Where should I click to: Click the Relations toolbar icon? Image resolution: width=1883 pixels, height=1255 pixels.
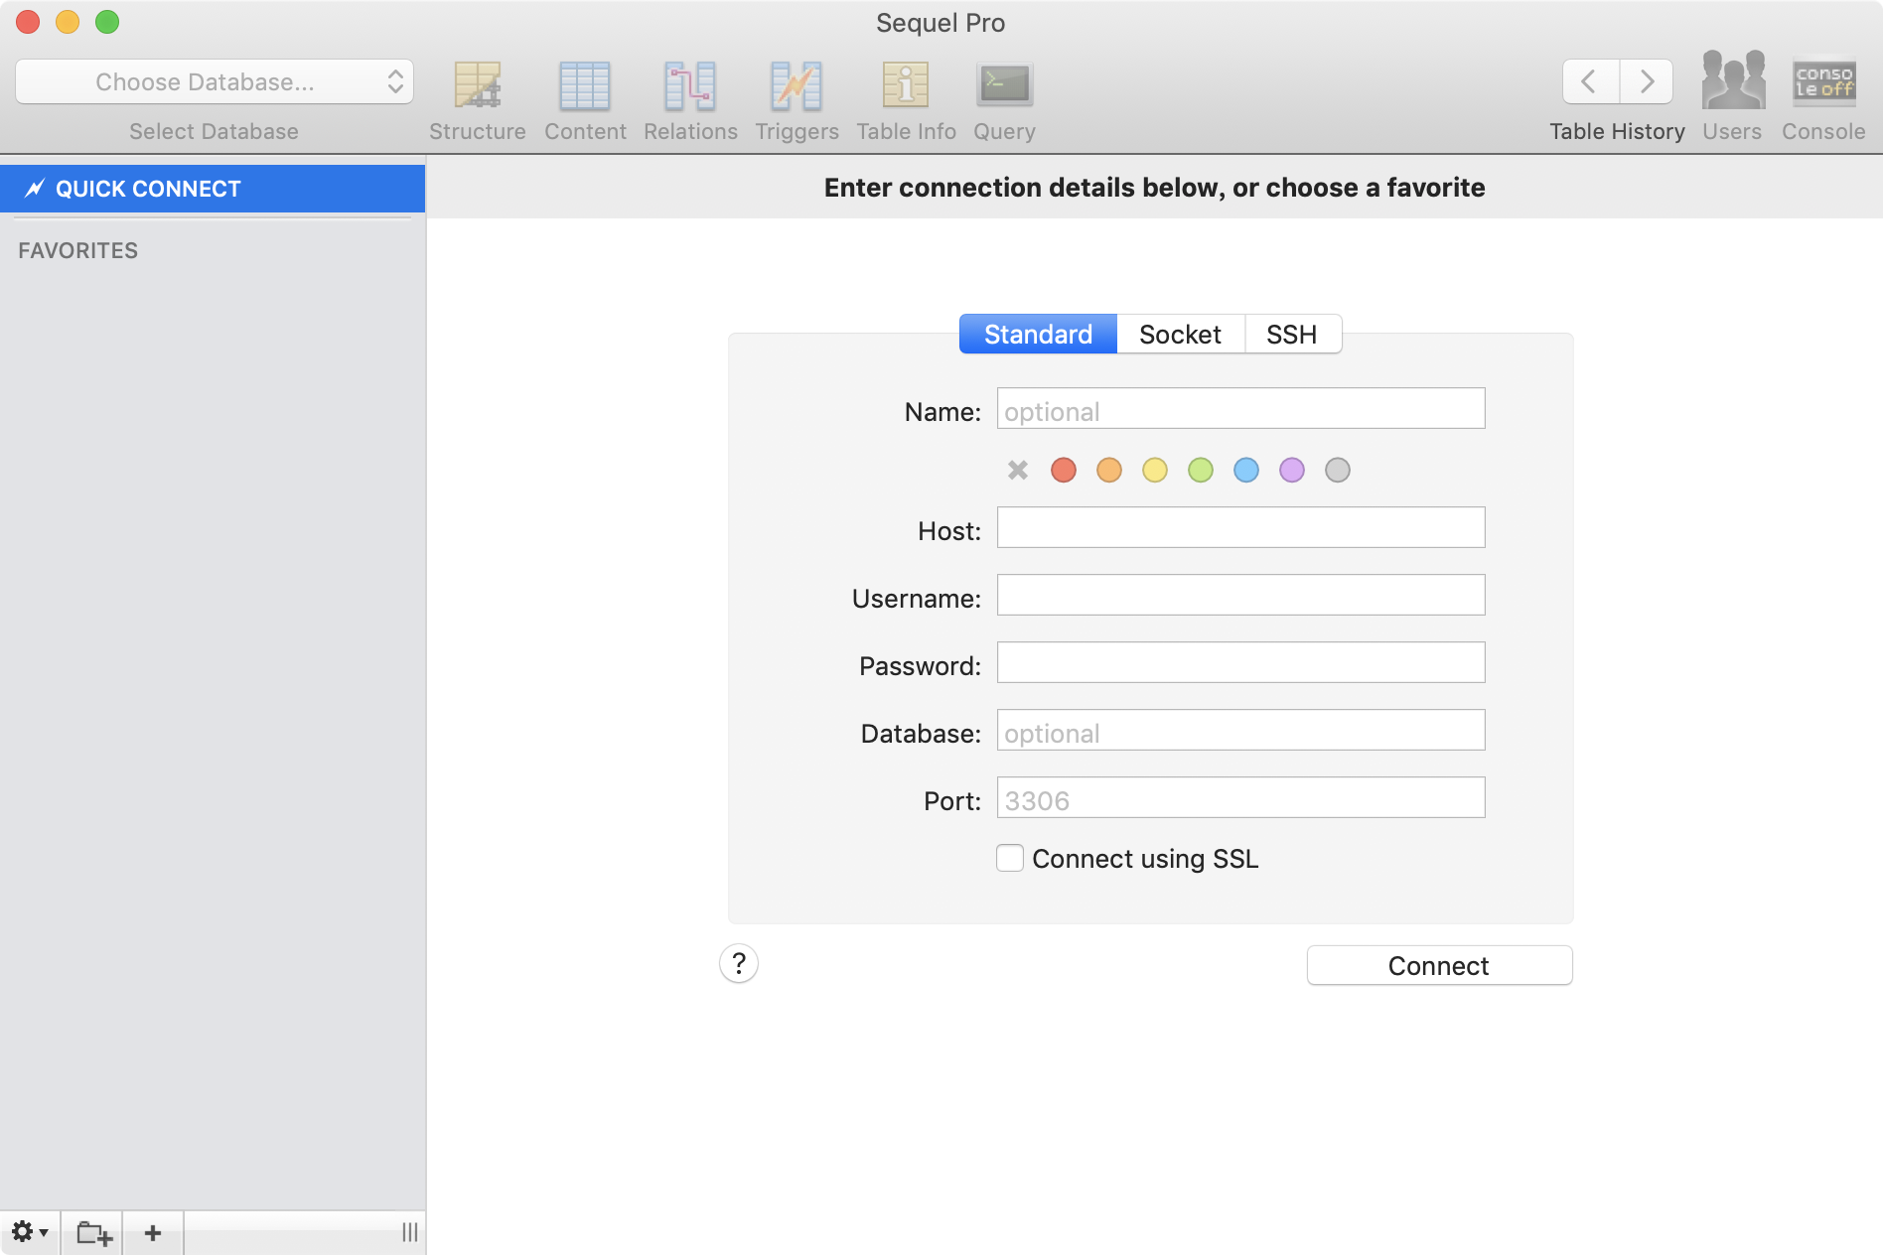[690, 87]
